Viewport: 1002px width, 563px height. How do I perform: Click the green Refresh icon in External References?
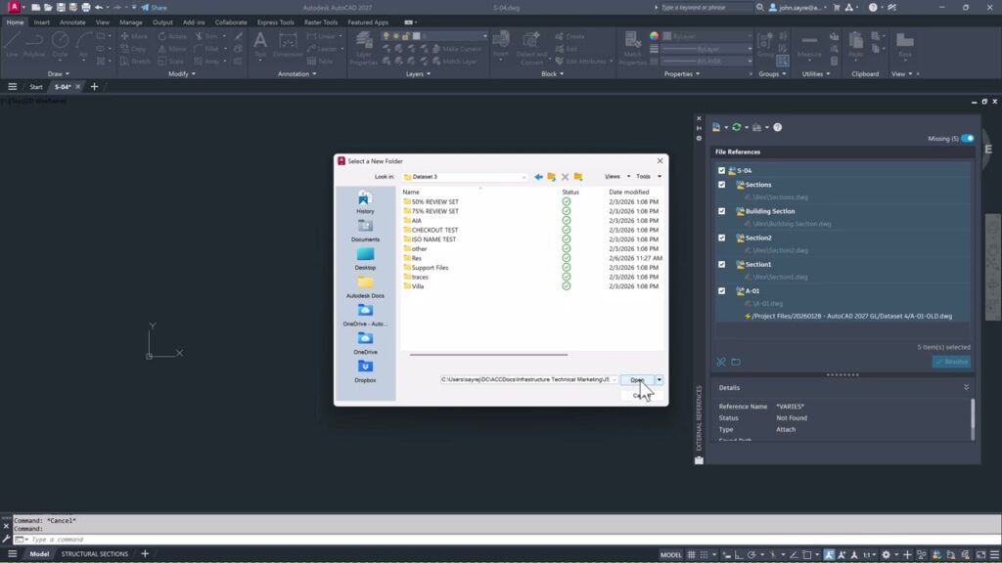(736, 127)
